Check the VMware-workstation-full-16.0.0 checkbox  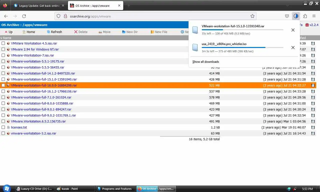tap(3, 85)
